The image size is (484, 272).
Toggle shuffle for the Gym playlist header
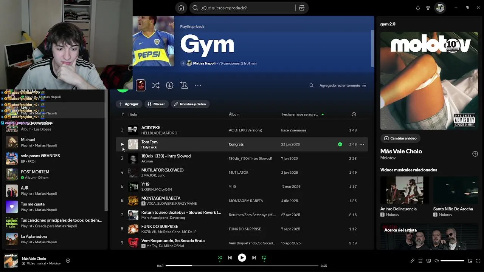[155, 86]
